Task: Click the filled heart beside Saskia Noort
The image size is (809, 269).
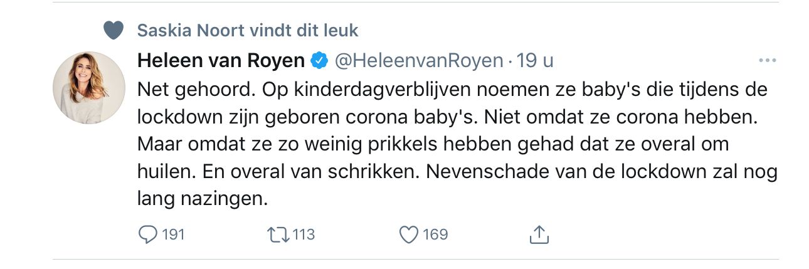Action: point(114,29)
